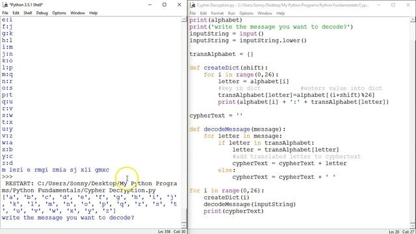Open Shell menu in Python Shell
416x234 pixels.
click(x=27, y=13)
